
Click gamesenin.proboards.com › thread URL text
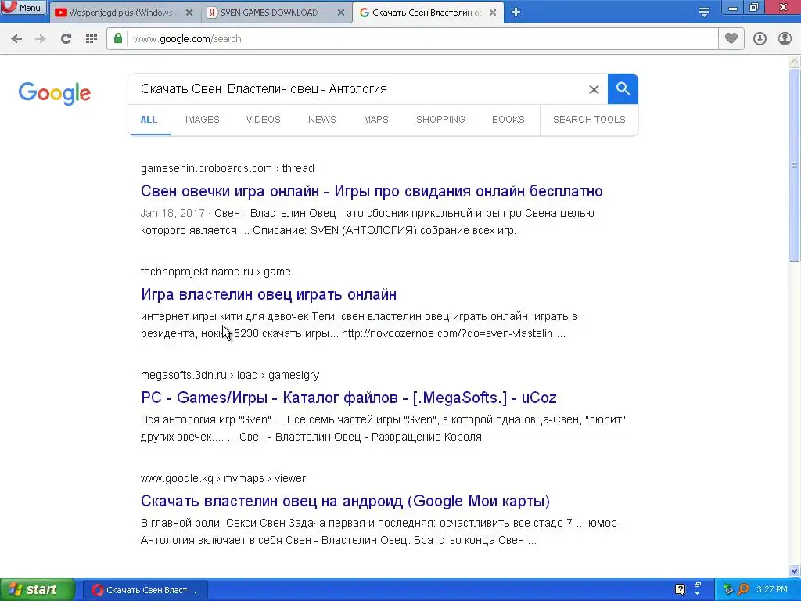(x=228, y=169)
